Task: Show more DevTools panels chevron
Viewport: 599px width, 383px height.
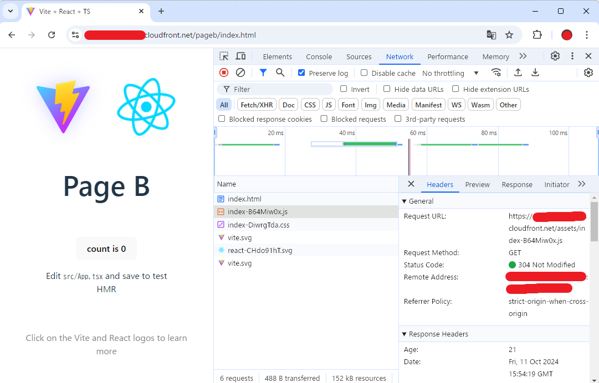Action: (x=523, y=56)
